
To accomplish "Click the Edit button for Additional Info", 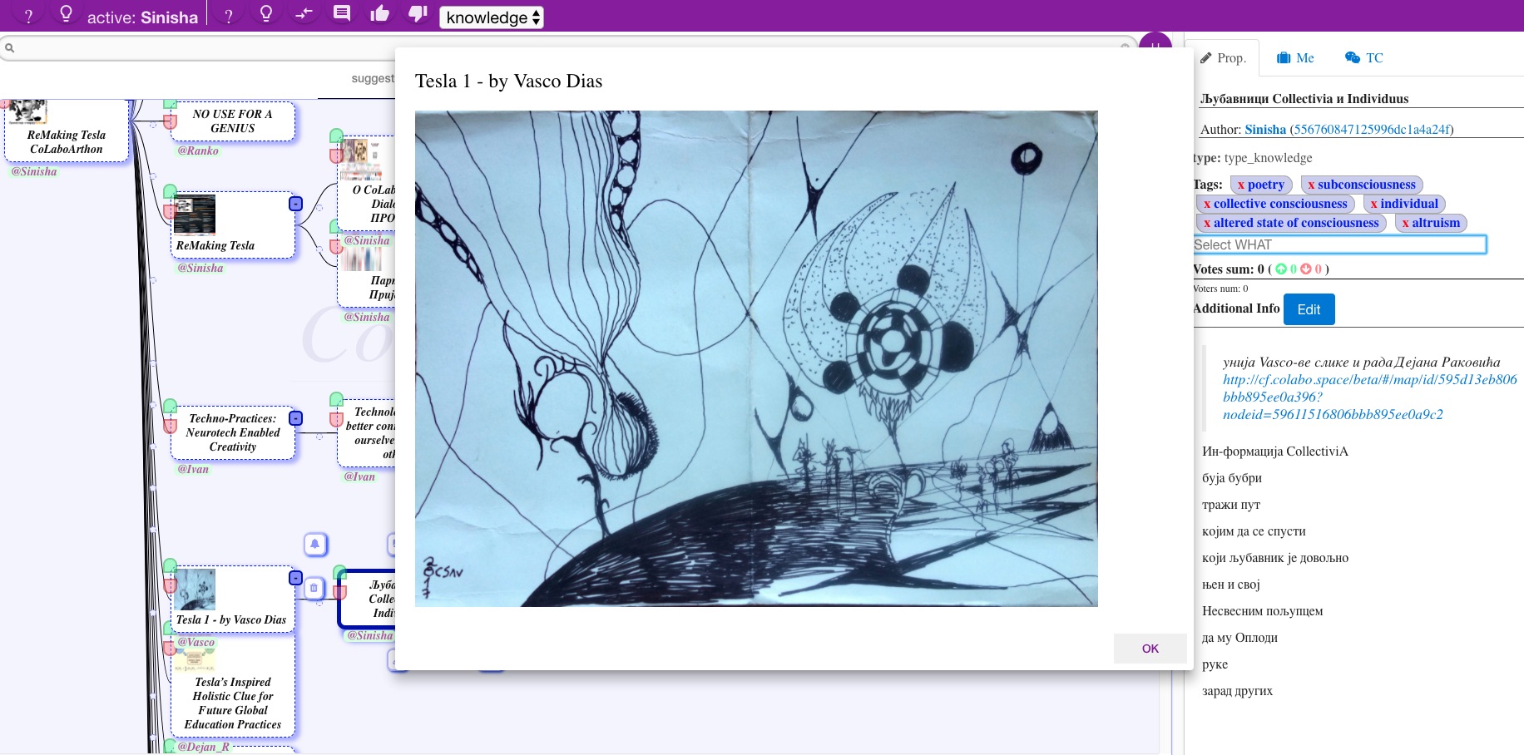I will coord(1309,309).
